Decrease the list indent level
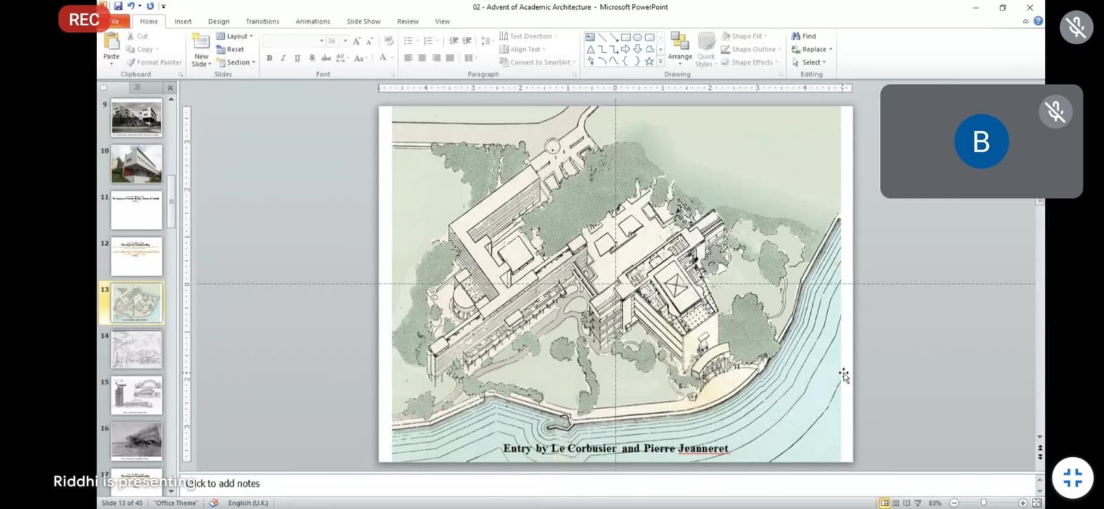 (x=454, y=41)
